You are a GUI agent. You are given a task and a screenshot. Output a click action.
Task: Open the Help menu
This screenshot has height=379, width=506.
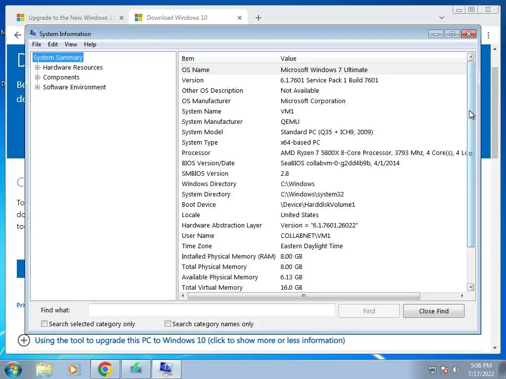[x=90, y=44]
